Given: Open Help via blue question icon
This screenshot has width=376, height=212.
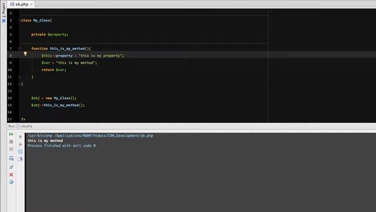Looking at the screenshot, I should point(11,182).
